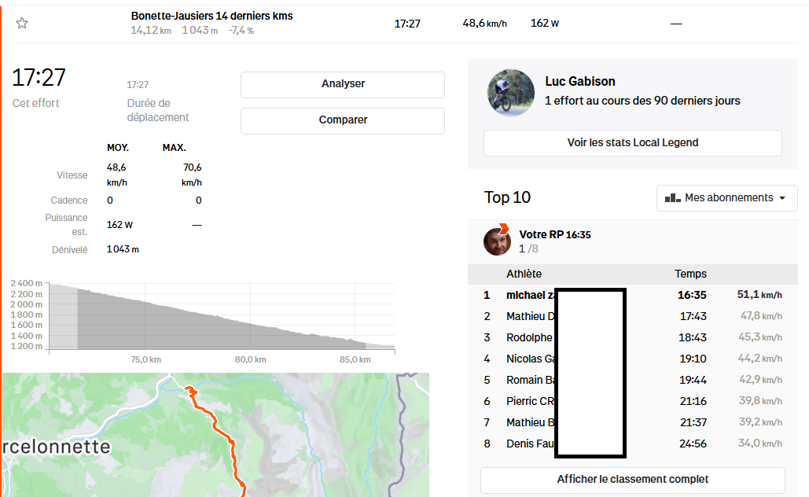This screenshot has width=809, height=497.
Task: Open the Mes abonnements dropdown
Action: [x=726, y=198]
